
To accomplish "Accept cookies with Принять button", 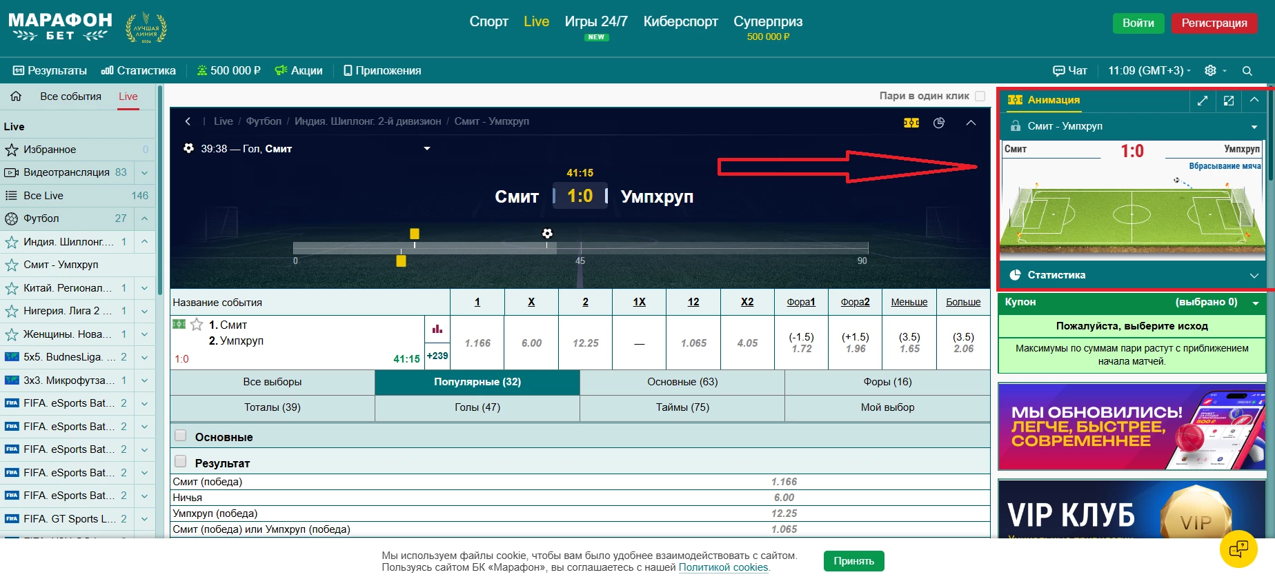I will [854, 561].
